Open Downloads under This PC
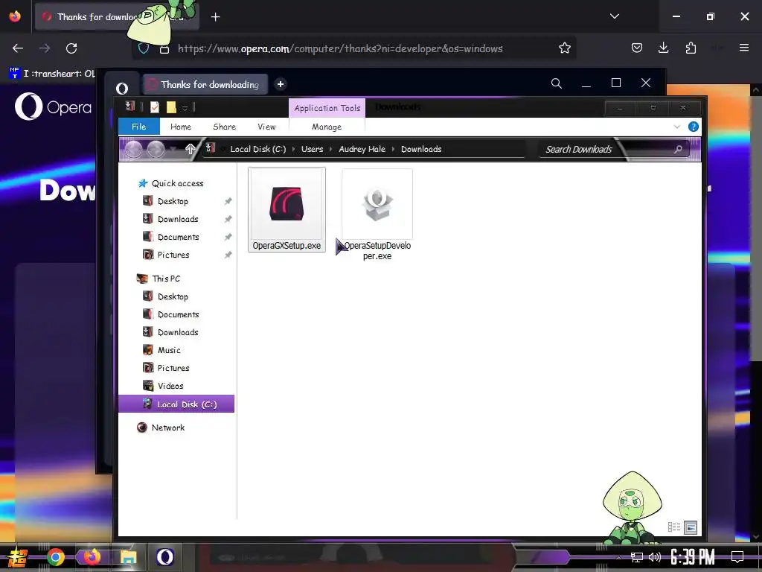 (x=170, y=332)
